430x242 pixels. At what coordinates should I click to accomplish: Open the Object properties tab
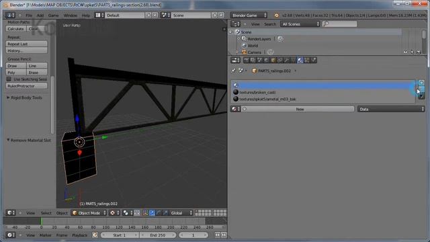273,60
